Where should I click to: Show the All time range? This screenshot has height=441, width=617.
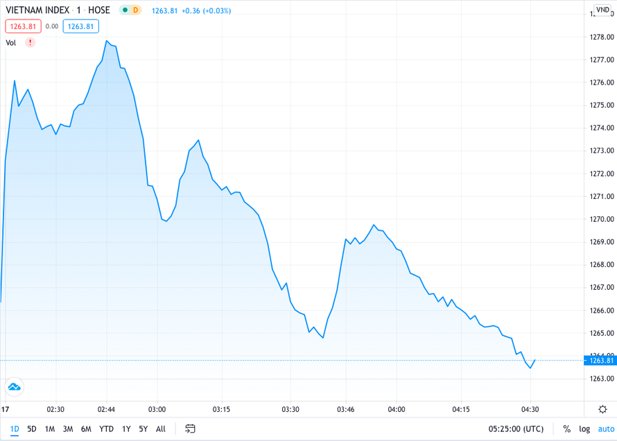coord(161,429)
